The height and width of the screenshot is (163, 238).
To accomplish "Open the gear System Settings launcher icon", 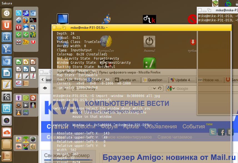I will click(x=7, y=97).
